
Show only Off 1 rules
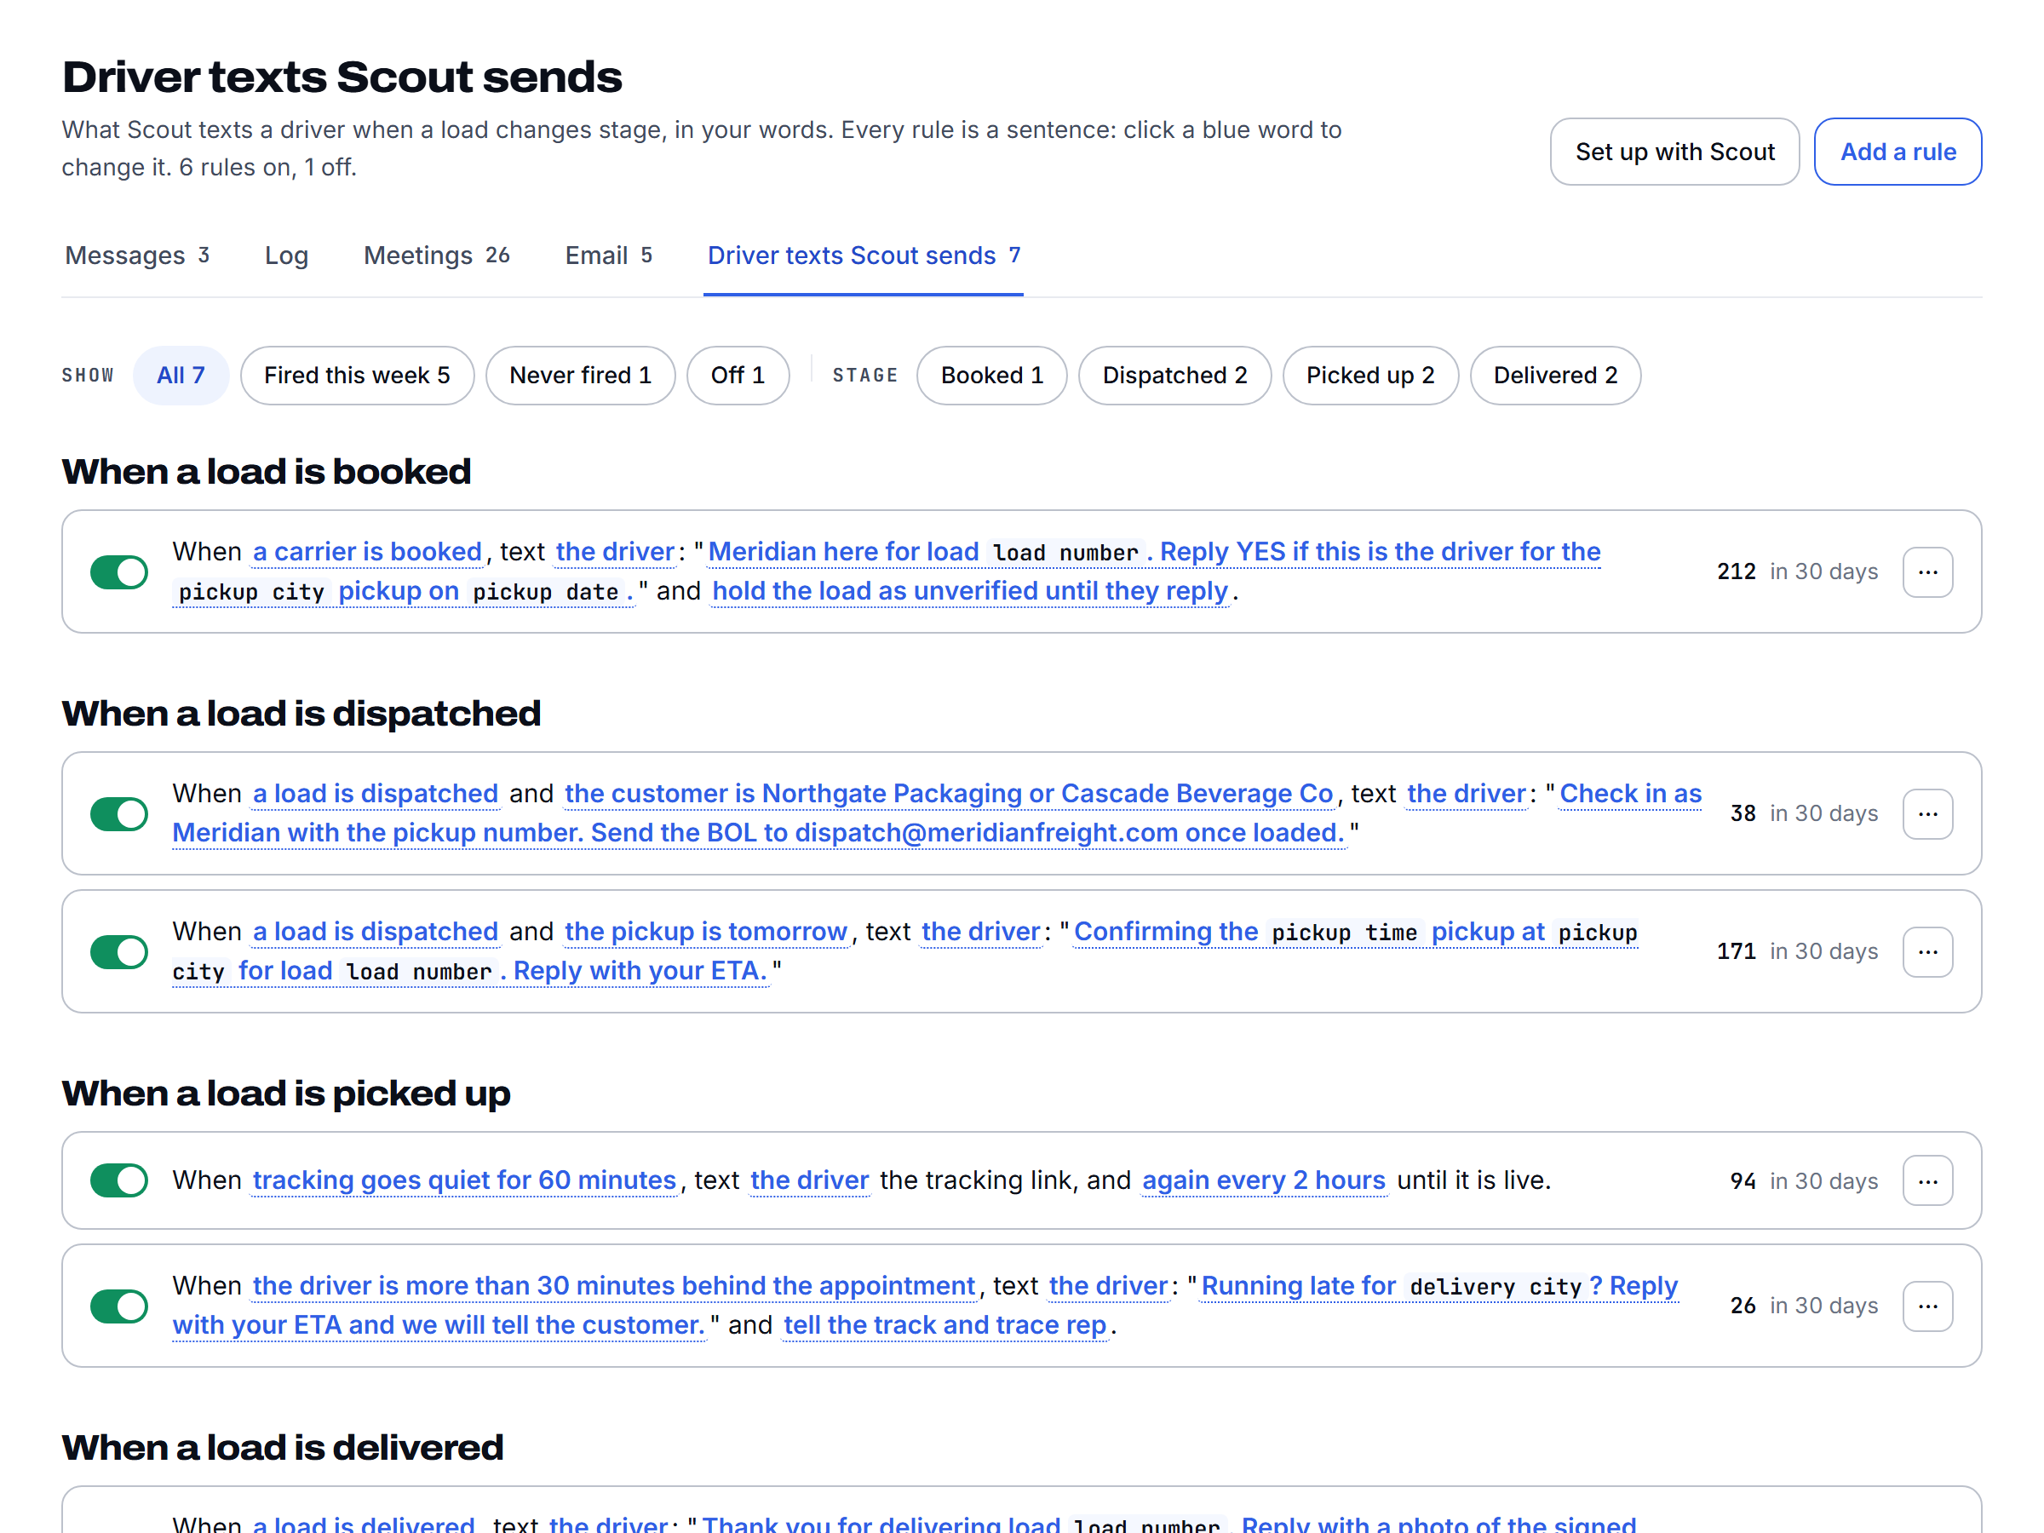(x=738, y=376)
